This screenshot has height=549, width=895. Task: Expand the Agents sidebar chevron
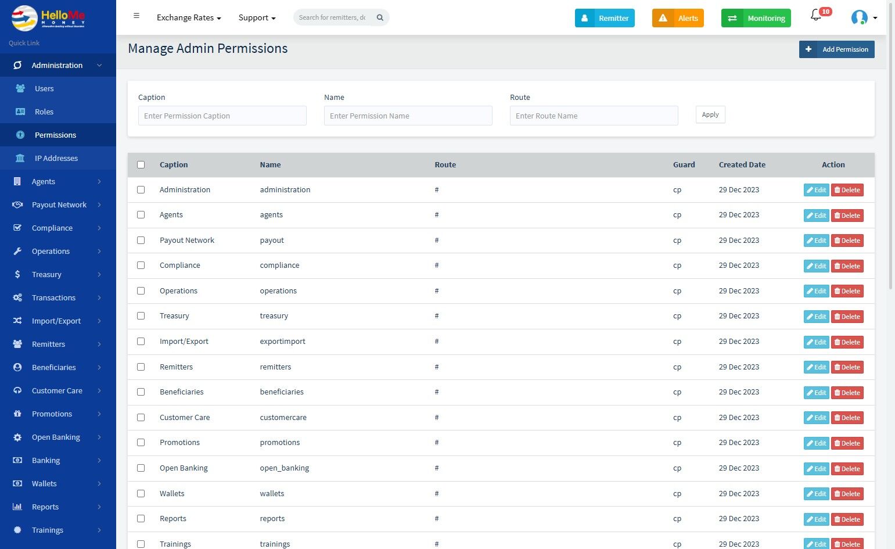point(99,181)
